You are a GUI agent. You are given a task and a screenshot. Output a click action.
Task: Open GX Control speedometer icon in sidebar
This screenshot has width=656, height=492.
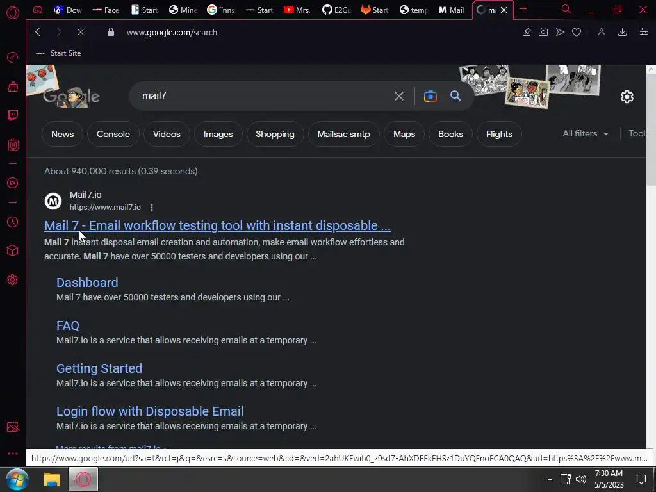13,57
